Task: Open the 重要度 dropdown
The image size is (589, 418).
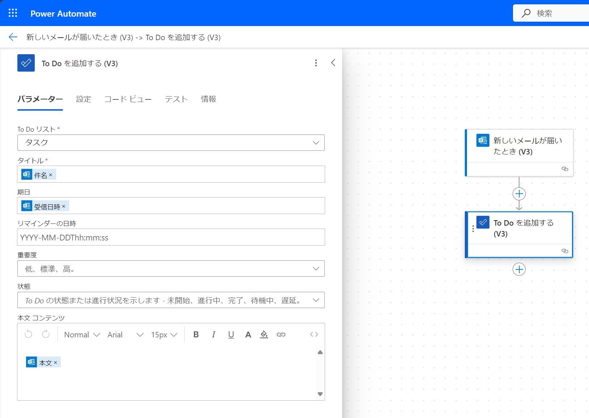Action: click(x=171, y=269)
